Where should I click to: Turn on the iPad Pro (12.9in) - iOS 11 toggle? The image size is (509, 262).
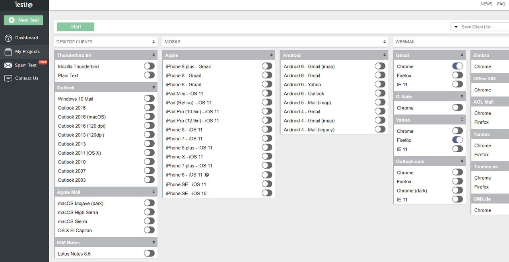click(x=267, y=120)
